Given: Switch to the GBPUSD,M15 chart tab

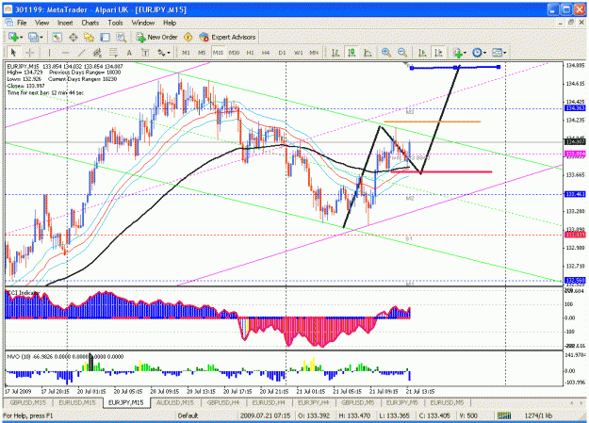Looking at the screenshot, I should (x=27, y=402).
